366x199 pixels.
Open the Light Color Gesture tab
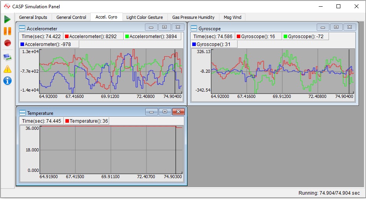pos(145,17)
